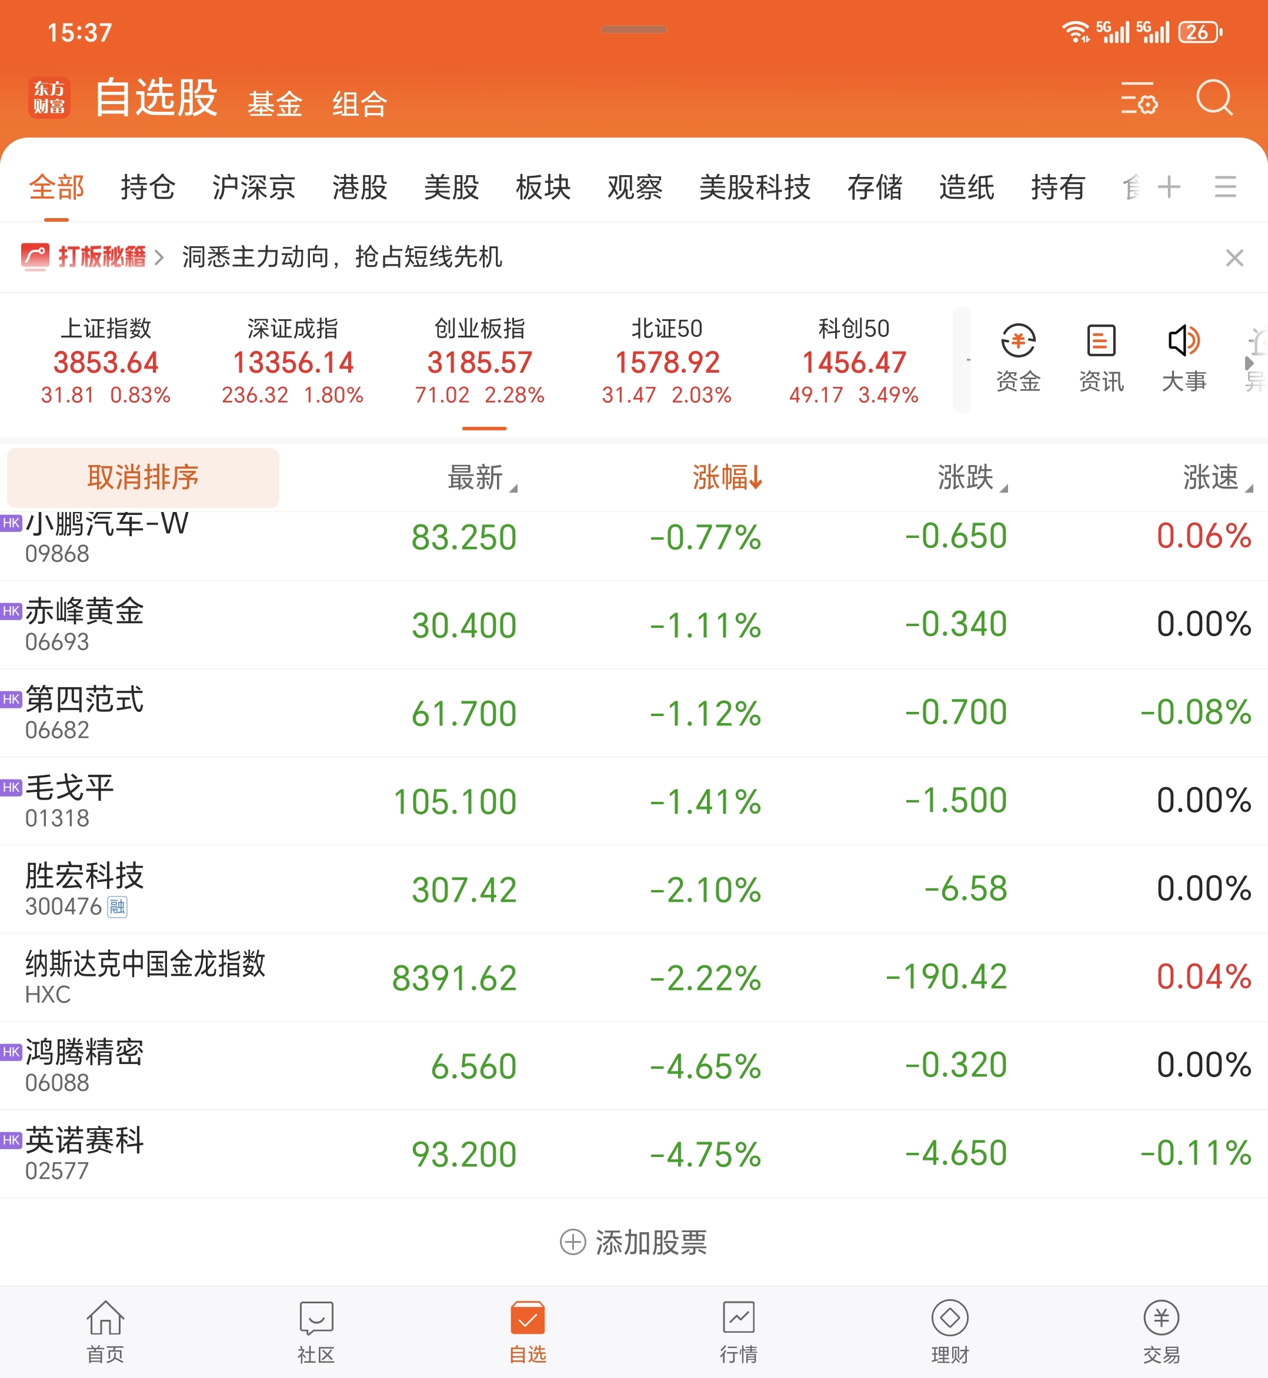Image resolution: width=1268 pixels, height=1378 pixels.
Task: Open the 打板秘籍 banner icon
Action: tap(35, 257)
